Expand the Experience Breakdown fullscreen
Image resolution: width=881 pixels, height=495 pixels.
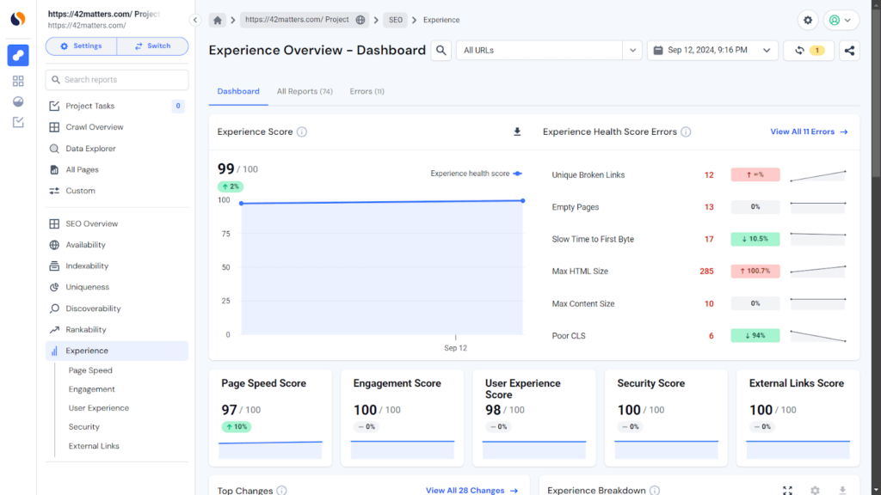click(787, 490)
